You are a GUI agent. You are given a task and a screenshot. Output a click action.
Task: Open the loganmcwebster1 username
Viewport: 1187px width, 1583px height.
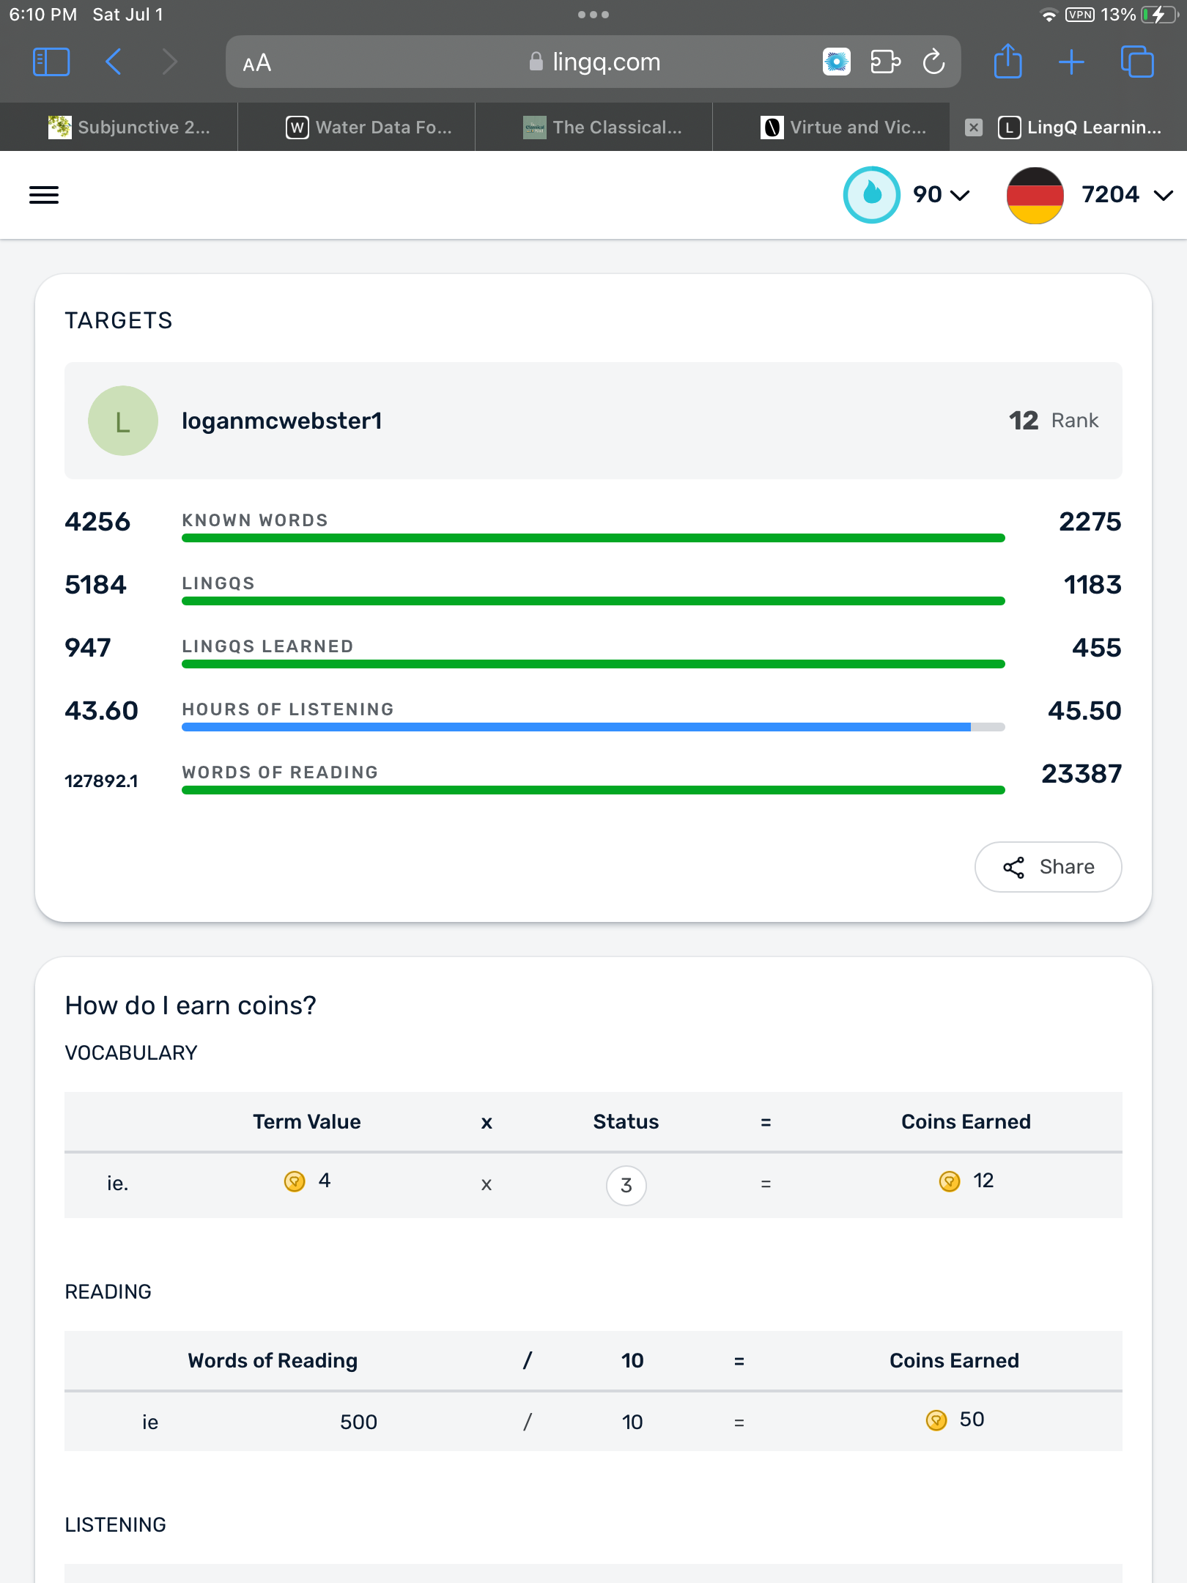pyautogui.click(x=282, y=421)
